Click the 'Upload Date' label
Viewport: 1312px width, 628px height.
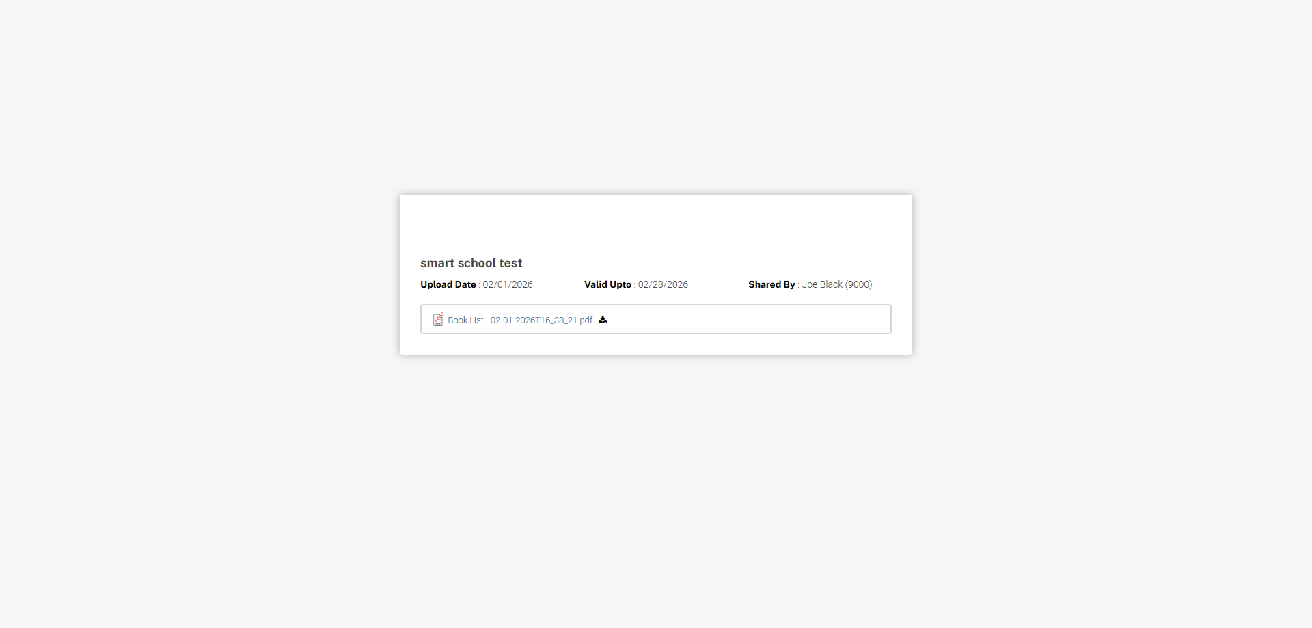[448, 284]
